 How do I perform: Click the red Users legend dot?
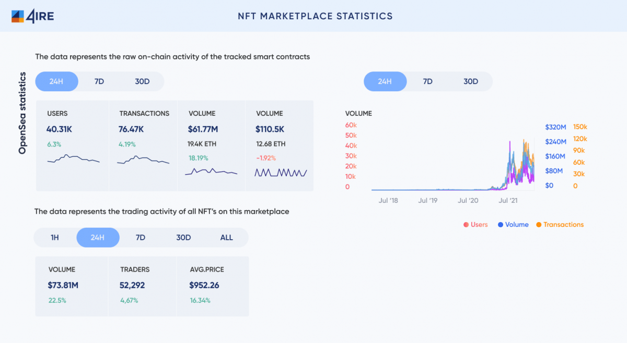pos(466,225)
